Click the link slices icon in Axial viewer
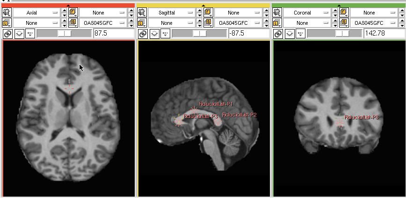This screenshot has width=406, height=198. pyautogui.click(x=7, y=34)
